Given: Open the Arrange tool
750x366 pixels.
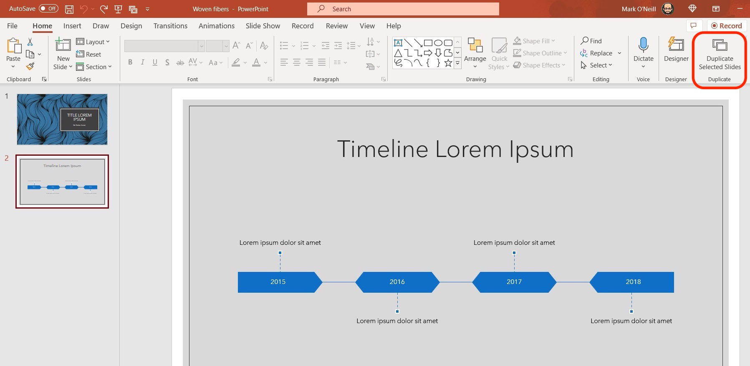Looking at the screenshot, I should 475,50.
